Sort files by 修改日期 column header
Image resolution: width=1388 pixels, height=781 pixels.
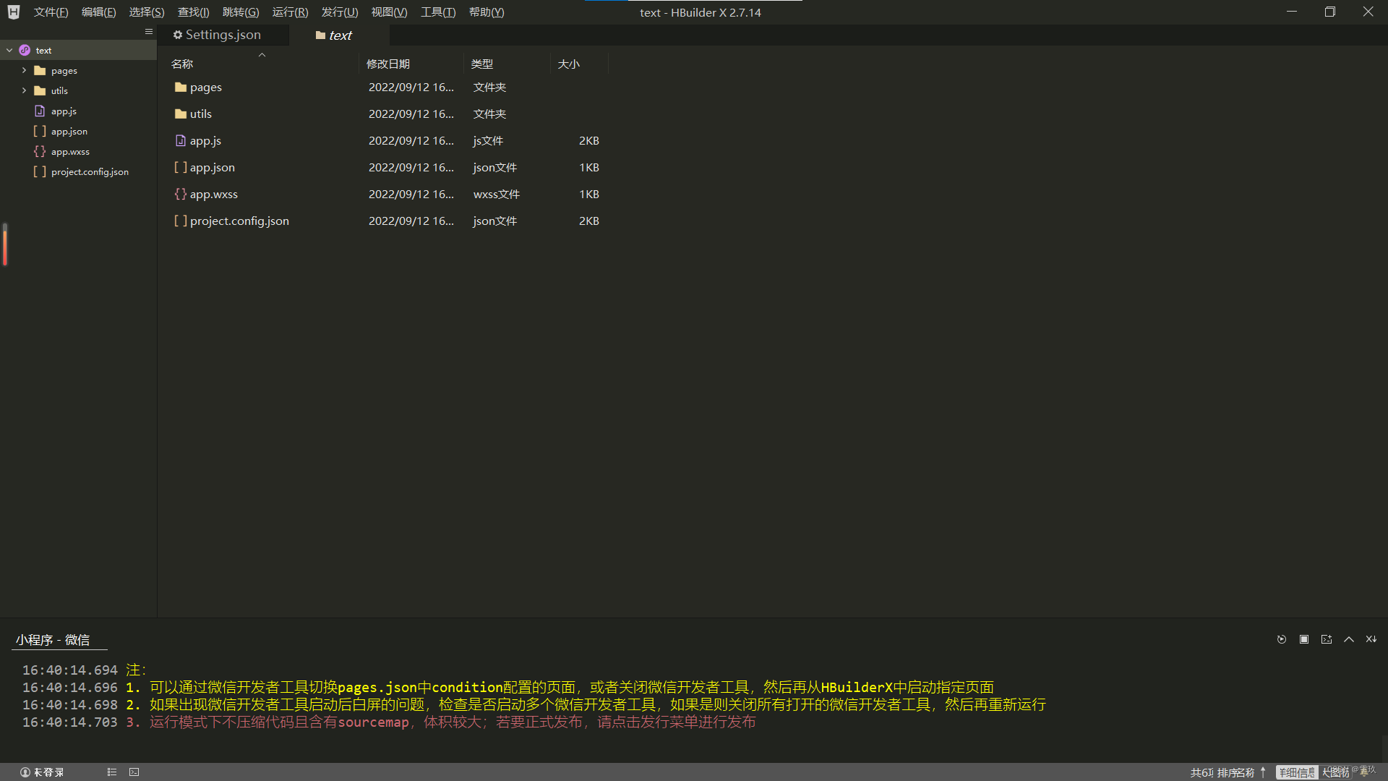click(x=388, y=64)
